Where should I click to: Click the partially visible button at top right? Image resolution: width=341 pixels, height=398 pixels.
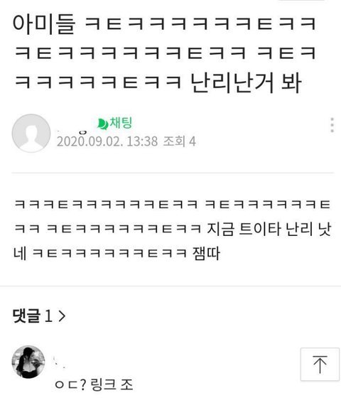(x=301, y=1)
